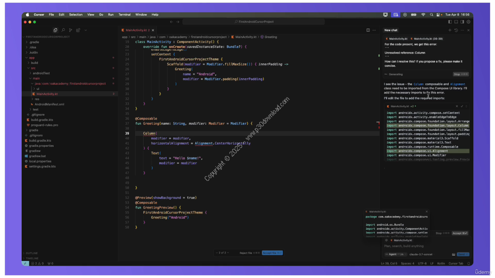Reject the diff with X in code block header

coord(457,106)
